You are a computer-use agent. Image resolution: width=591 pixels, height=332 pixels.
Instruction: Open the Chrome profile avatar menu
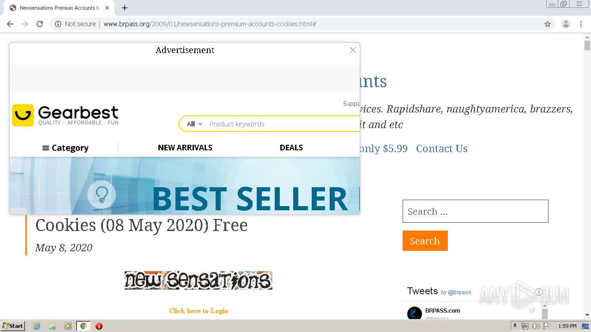[x=566, y=24]
